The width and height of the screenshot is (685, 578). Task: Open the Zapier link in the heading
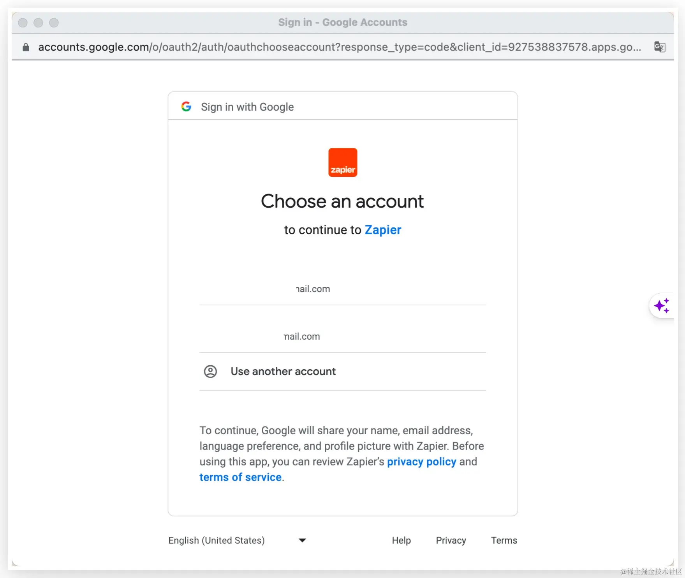click(383, 230)
